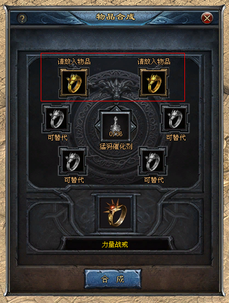Close the 物品合成 window with red X
Screen dimensions: 229x303
click(x=207, y=18)
